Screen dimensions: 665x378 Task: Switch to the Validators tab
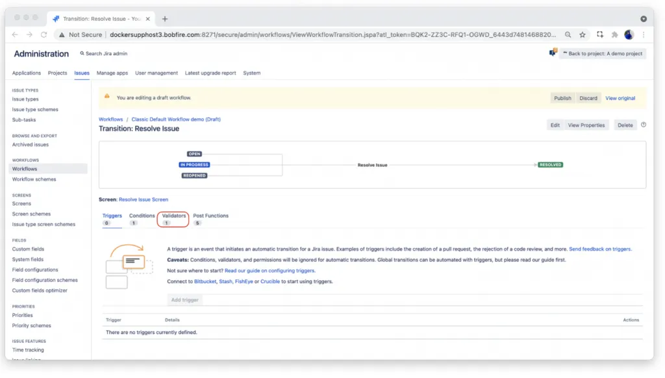(173, 219)
